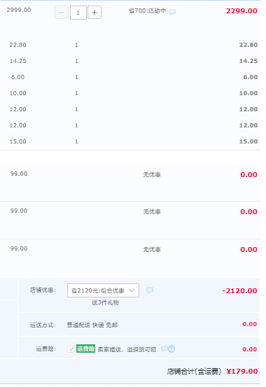This screenshot has height=387, width=266.
Task: Click the topmost 无优惠 label
Action: [152, 175]
